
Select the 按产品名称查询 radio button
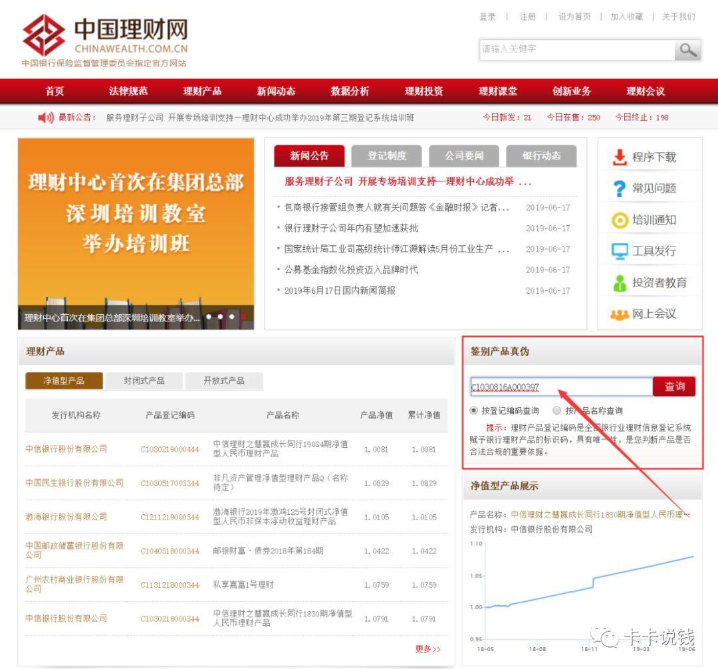pyautogui.click(x=556, y=410)
